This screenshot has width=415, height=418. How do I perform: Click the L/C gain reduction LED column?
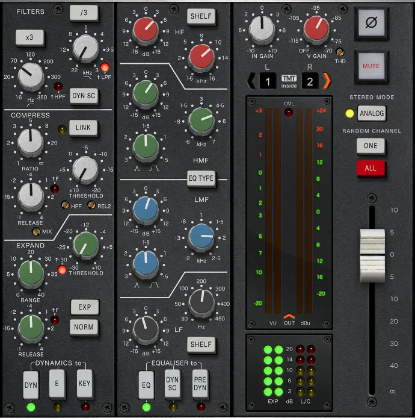(306, 370)
